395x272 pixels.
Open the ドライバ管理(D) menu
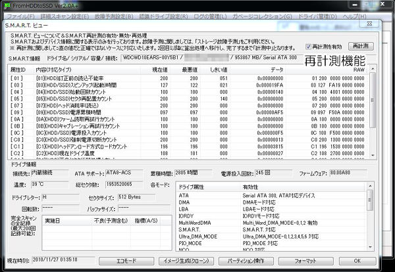pyautogui.click(x=317, y=16)
